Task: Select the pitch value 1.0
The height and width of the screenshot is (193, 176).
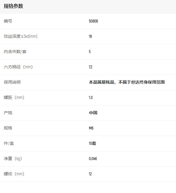Action: pos(91,98)
